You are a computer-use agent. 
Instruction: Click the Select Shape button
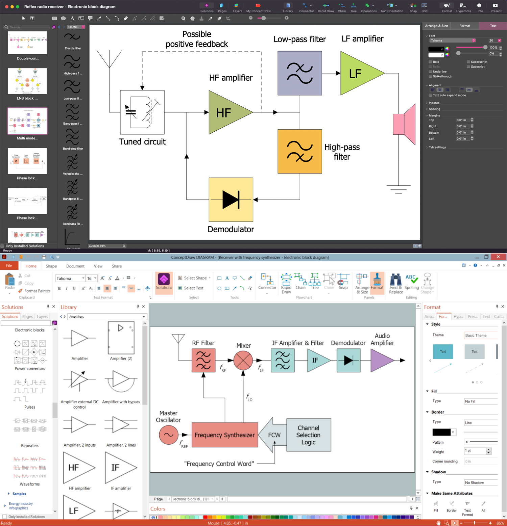click(194, 278)
